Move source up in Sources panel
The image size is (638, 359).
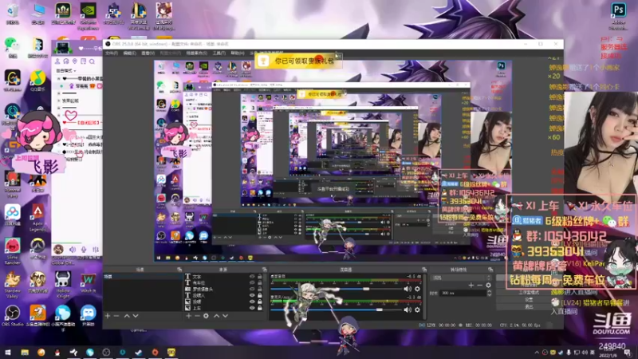pyautogui.click(x=216, y=316)
